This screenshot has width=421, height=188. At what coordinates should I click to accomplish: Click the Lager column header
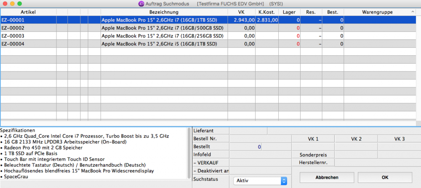(289, 12)
